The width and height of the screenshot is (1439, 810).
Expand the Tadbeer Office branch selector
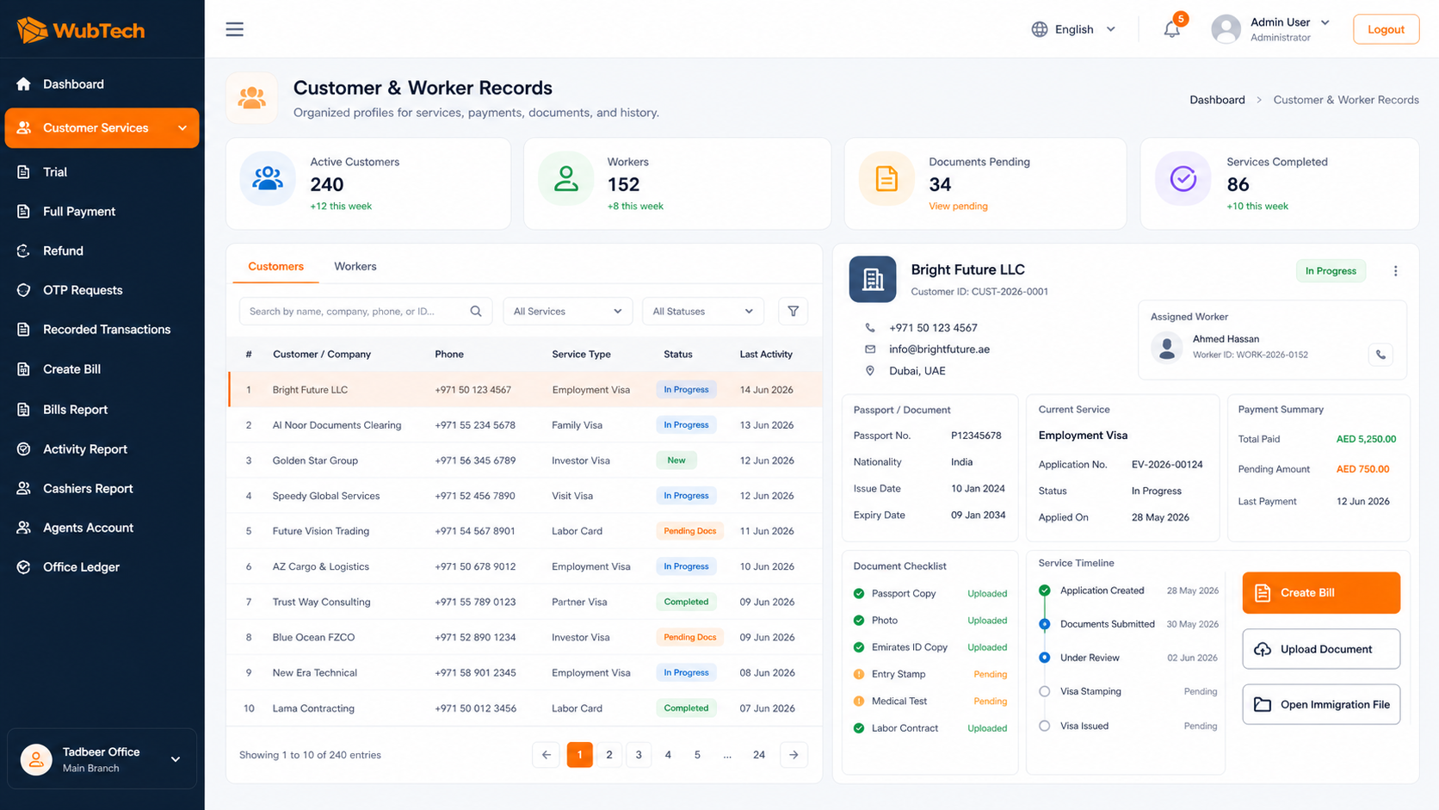coord(102,759)
